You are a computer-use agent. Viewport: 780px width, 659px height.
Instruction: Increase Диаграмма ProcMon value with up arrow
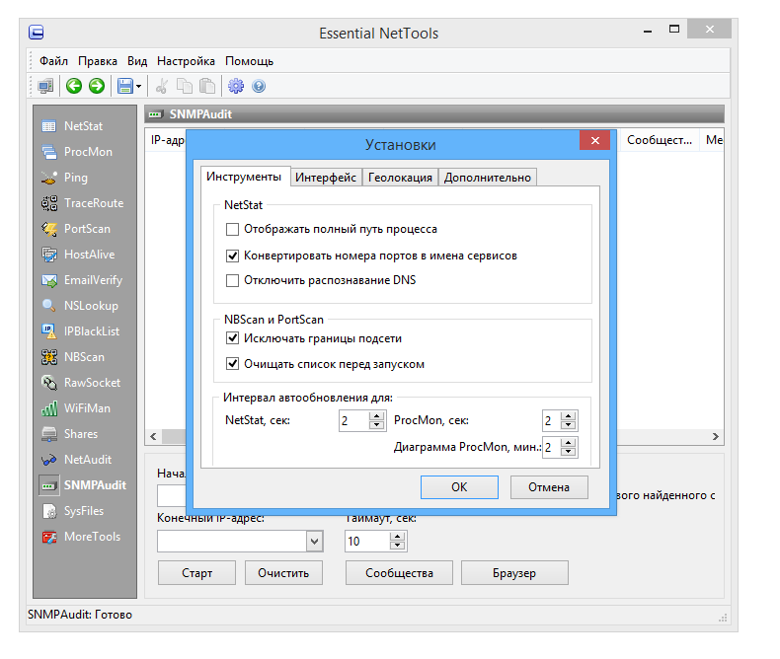pos(569,443)
